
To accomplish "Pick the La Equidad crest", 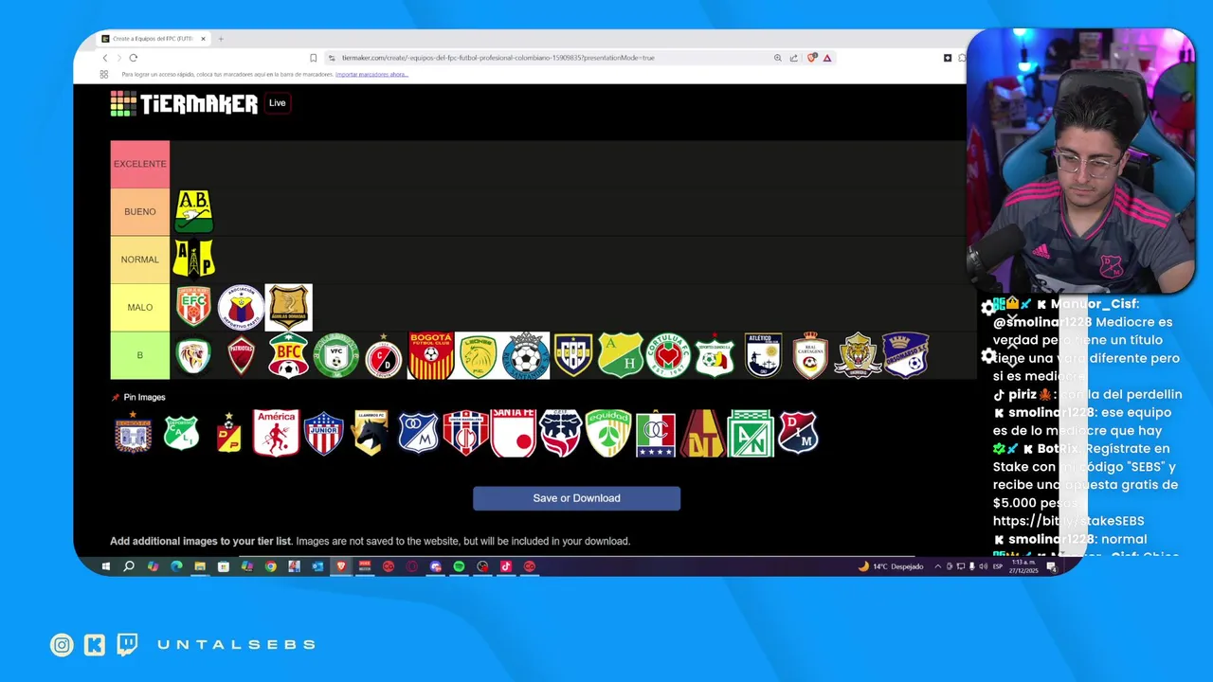I will click(608, 433).
